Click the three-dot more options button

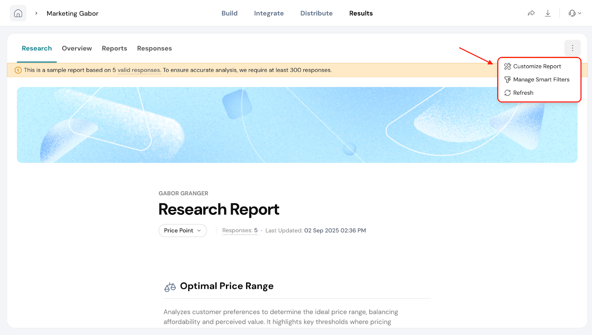coord(572,48)
